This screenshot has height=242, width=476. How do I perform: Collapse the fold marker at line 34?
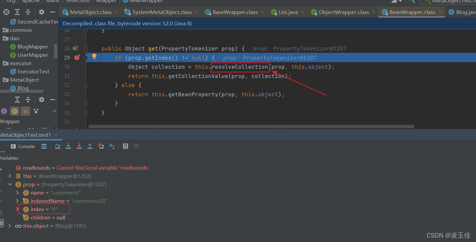tap(86, 104)
